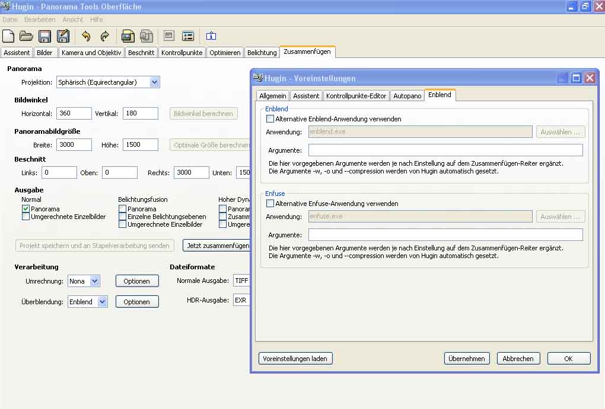Click the Enblend Argumente text field

coord(445,150)
